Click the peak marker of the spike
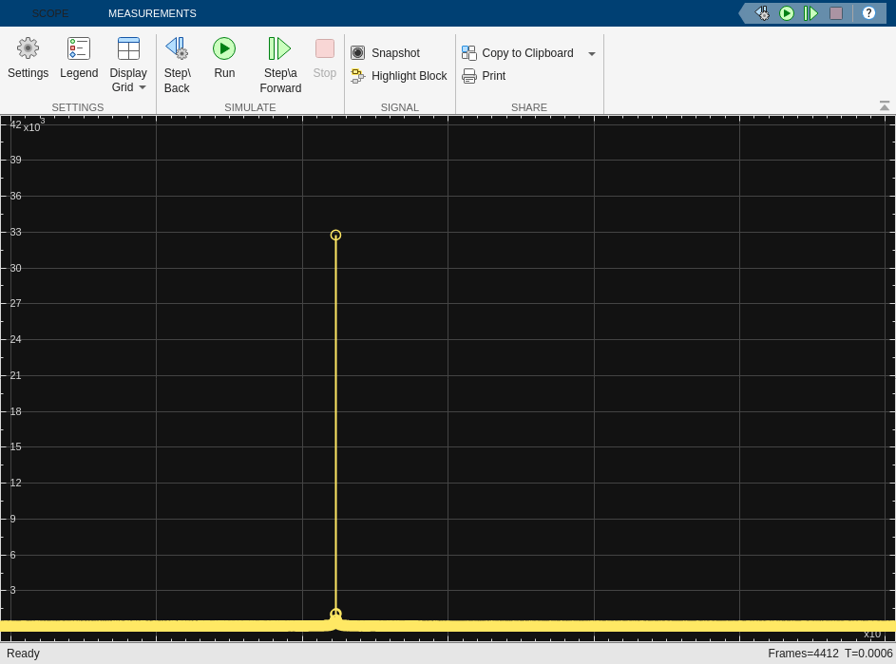The width and height of the screenshot is (896, 664). tap(335, 235)
